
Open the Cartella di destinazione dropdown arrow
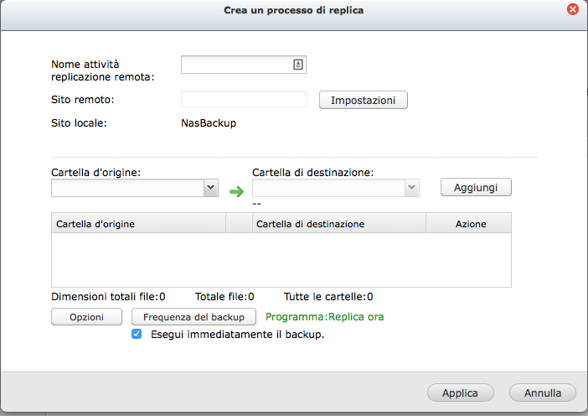coord(411,189)
